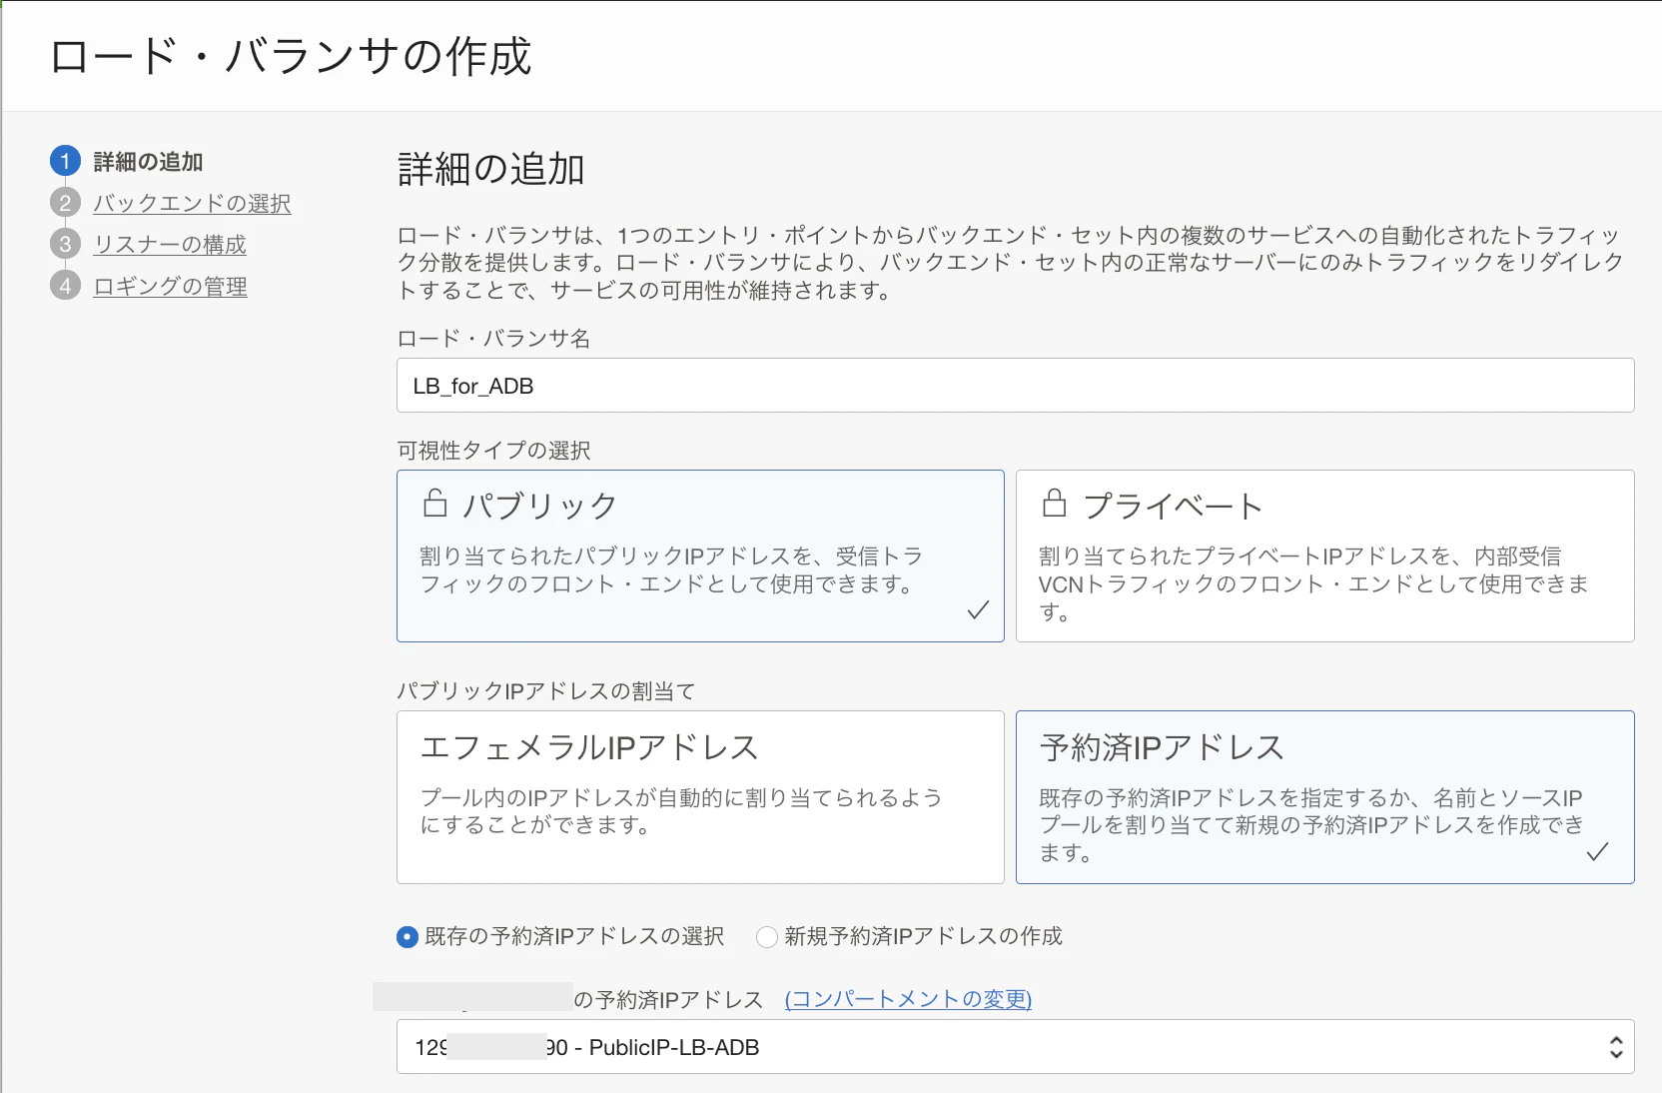Go to ロギングの管理 step
The width and height of the screenshot is (1662, 1093).
coord(170,286)
